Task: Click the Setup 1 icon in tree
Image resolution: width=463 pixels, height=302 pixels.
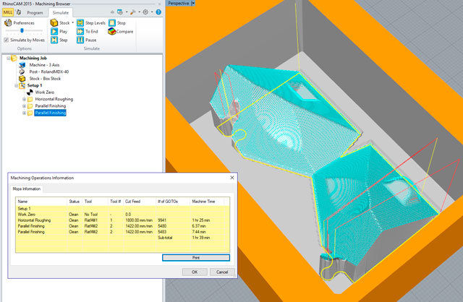Action: [22, 85]
